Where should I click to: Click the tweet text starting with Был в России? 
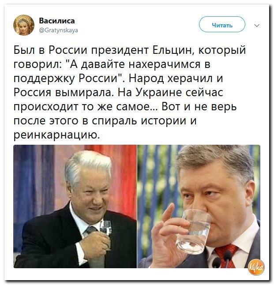click(130, 92)
